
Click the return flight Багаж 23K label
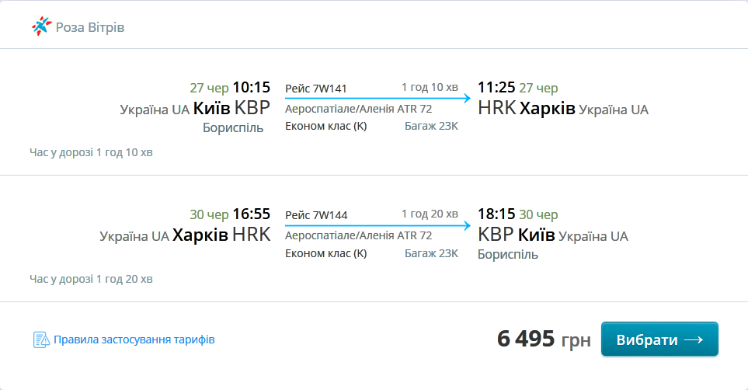coord(431,252)
